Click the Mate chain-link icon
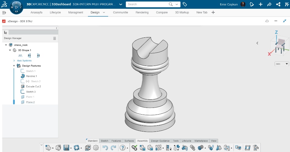This screenshot has height=152, width=290. click(x=134, y=147)
